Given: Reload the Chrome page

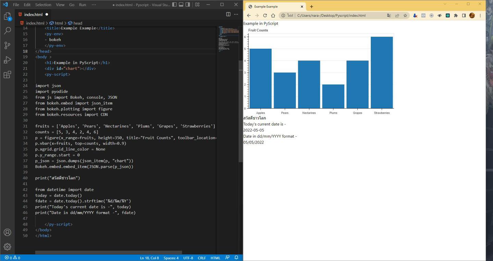Looking at the screenshot, I should pos(265,15).
